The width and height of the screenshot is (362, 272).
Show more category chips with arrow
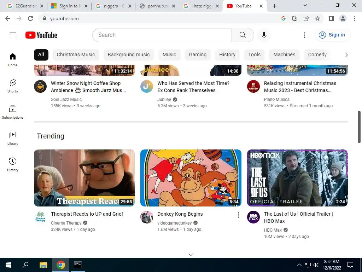(346, 55)
